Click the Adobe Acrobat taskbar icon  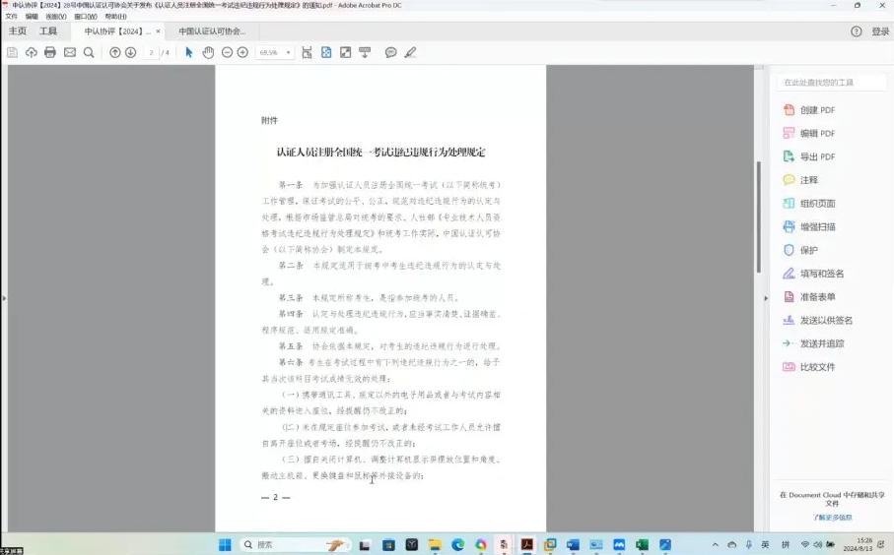pyautogui.click(x=526, y=545)
